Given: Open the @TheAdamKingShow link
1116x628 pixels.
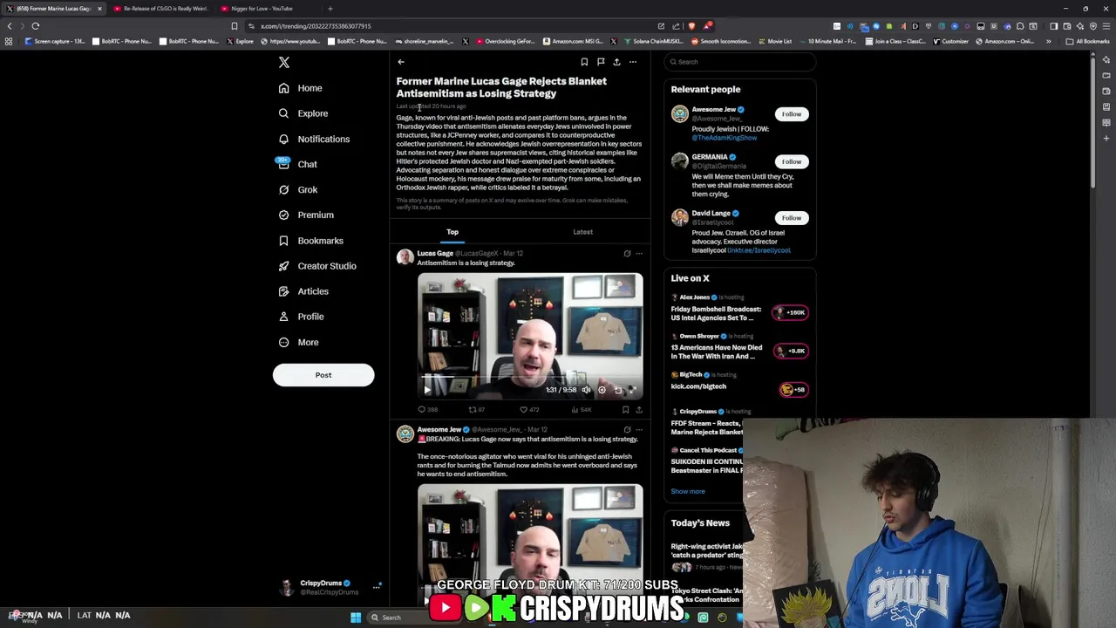Looking at the screenshot, I should pyautogui.click(x=725, y=138).
